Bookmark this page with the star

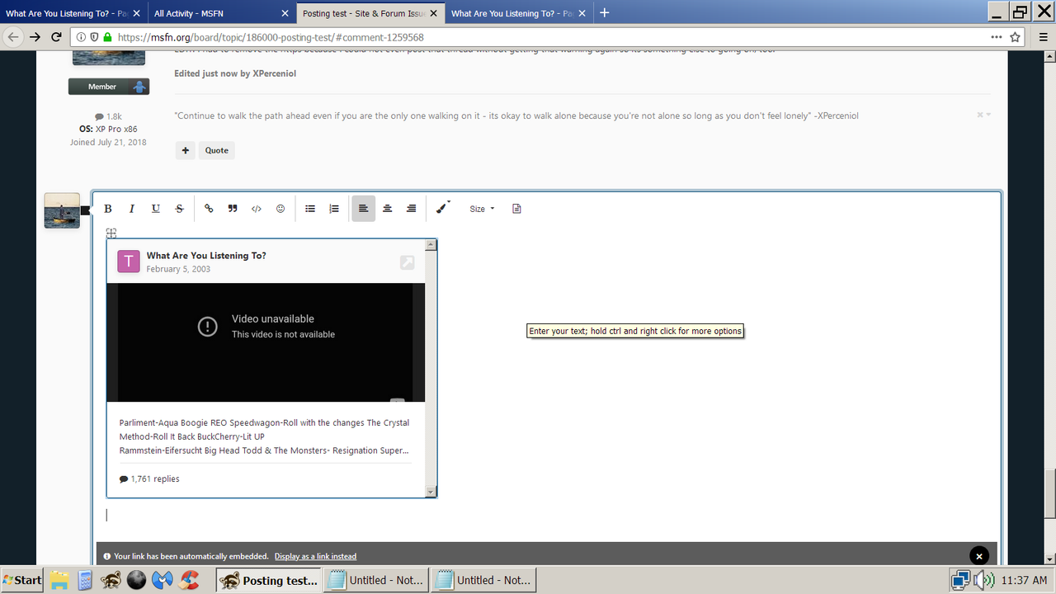(1016, 37)
